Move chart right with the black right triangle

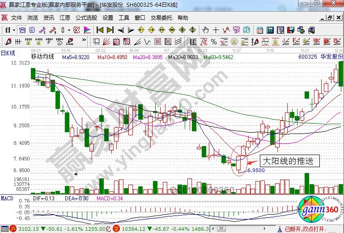[131, 30]
